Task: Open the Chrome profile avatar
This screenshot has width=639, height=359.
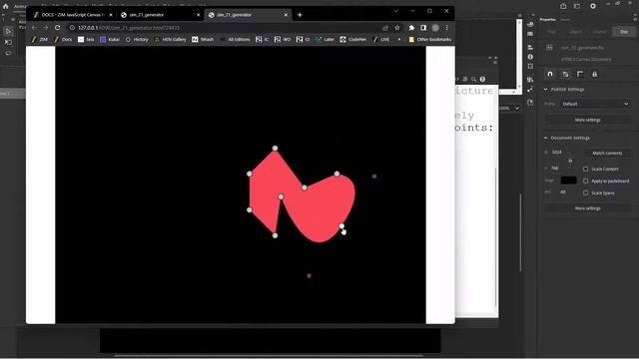Action: pos(435,28)
